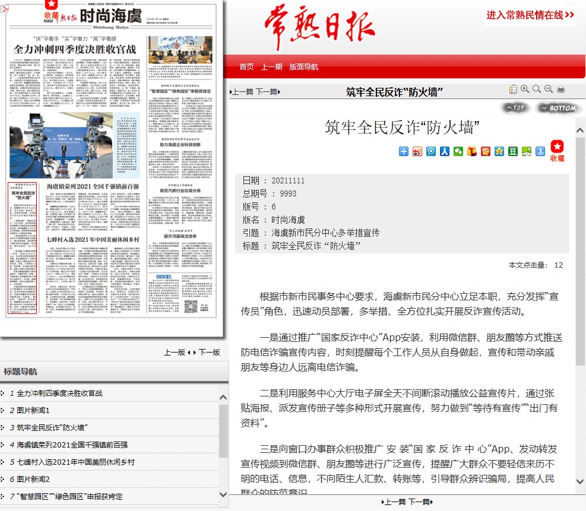Click the zoom in magnifier icon

click(525, 89)
